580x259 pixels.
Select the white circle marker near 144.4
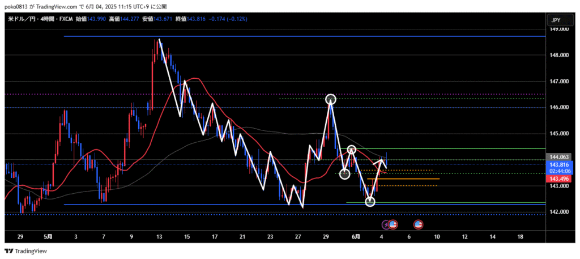(x=351, y=150)
